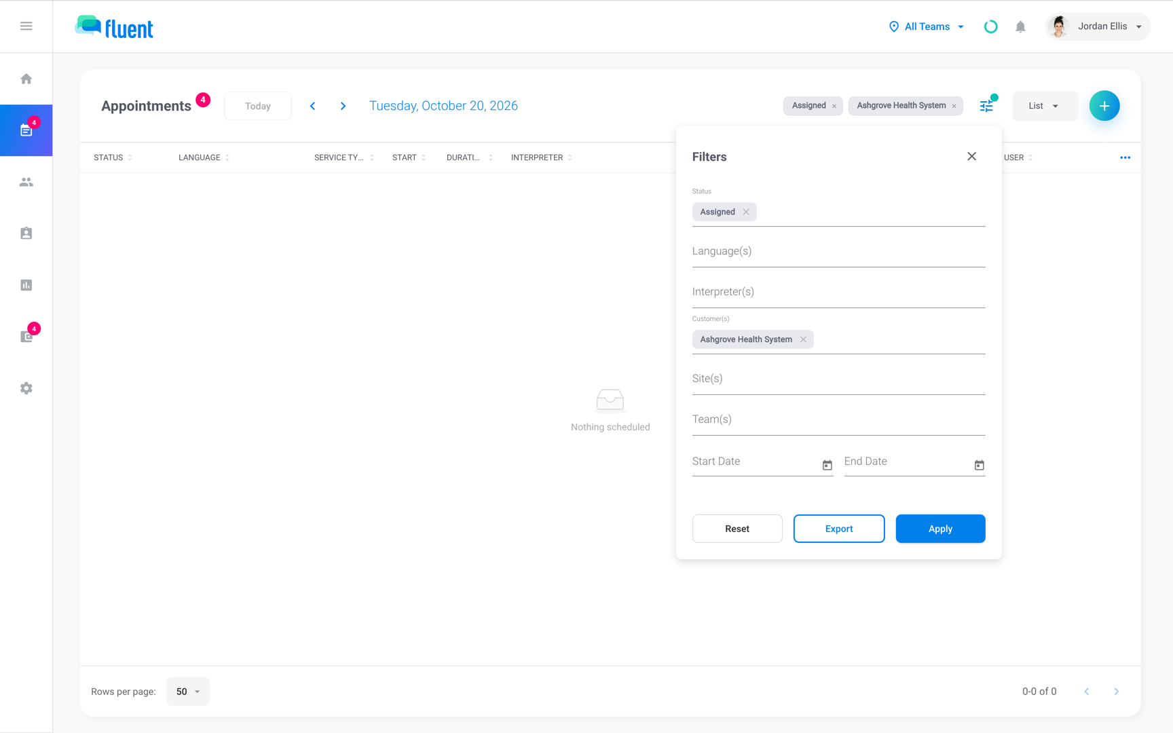Remove Assigned chip in Status filter
Screen dimensions: 1173x733
pos(746,212)
